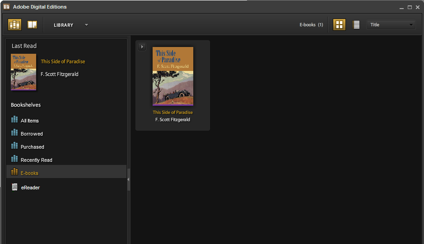This screenshot has height=244, width=424.
Task: Click E-books (1) count label
Action: (x=311, y=24)
